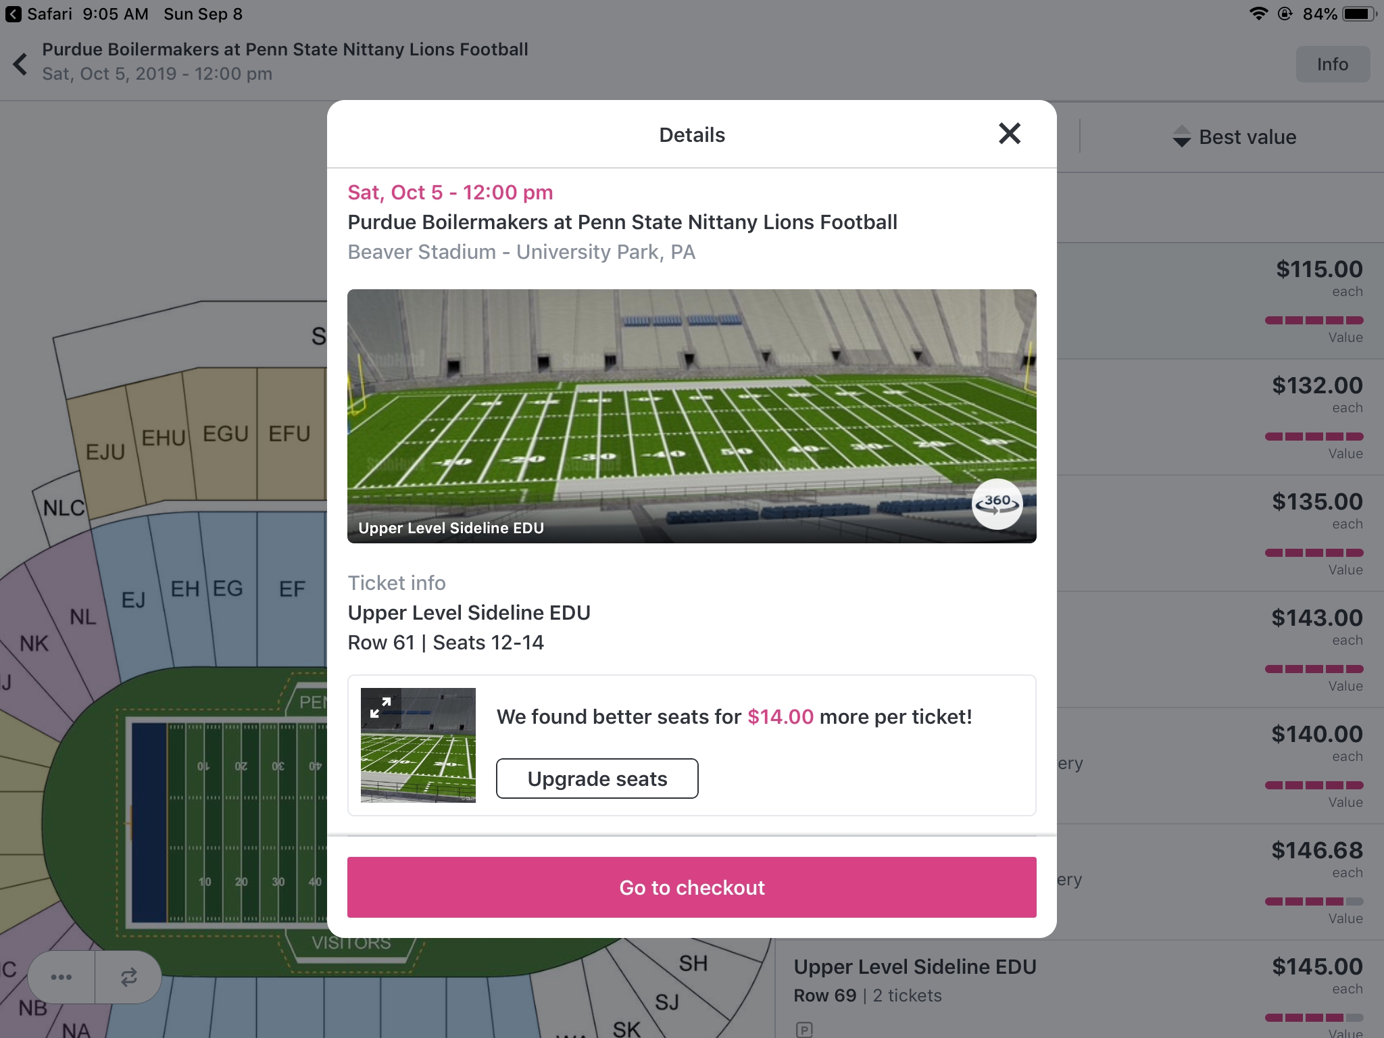The width and height of the screenshot is (1384, 1038).
Task: Select the $145.00 Row 69 listing
Action: click(1079, 989)
